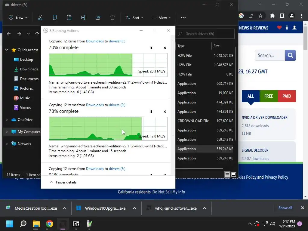308x231 pixels.
Task: Open the NVIDIA DRIVER DOWNLOADER link
Action: click(x=264, y=118)
